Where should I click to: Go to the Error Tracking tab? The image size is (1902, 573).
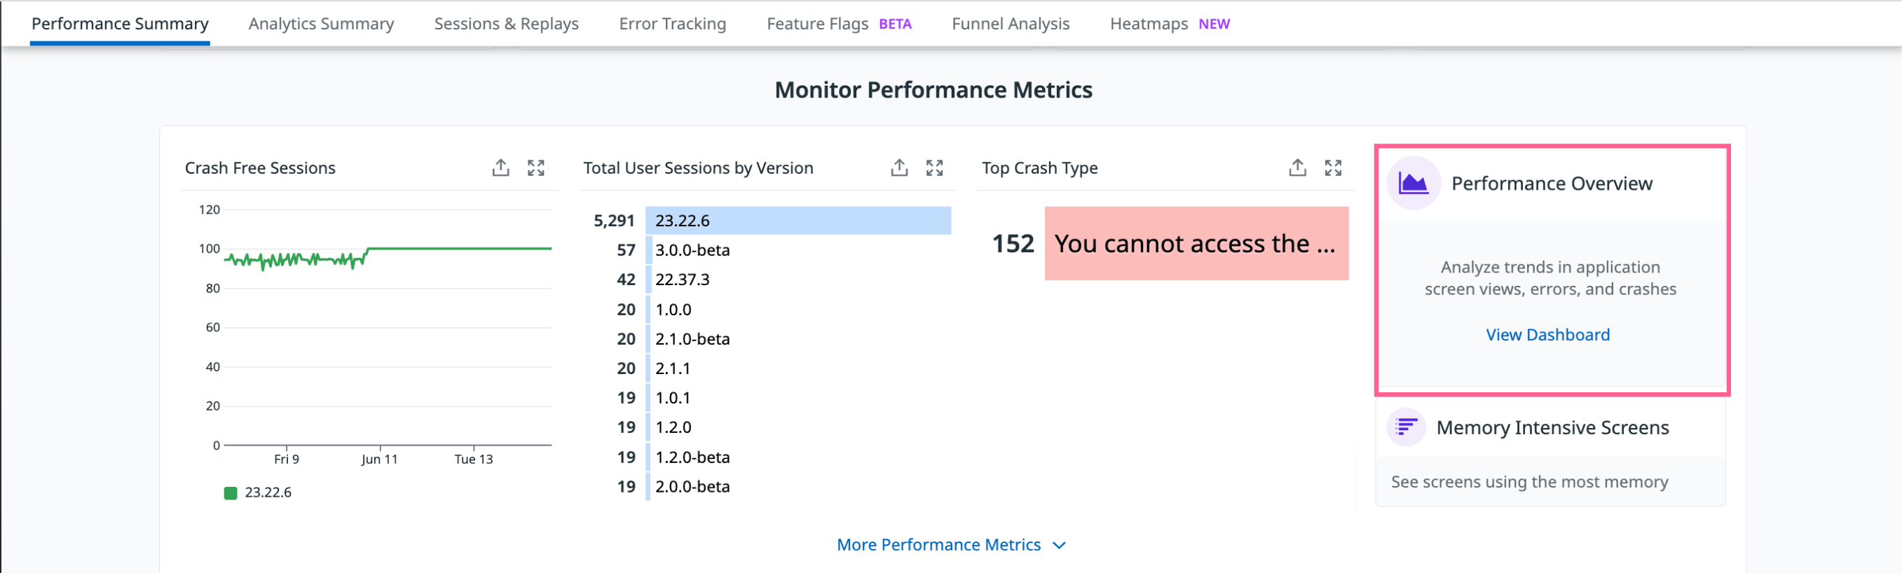[672, 24]
